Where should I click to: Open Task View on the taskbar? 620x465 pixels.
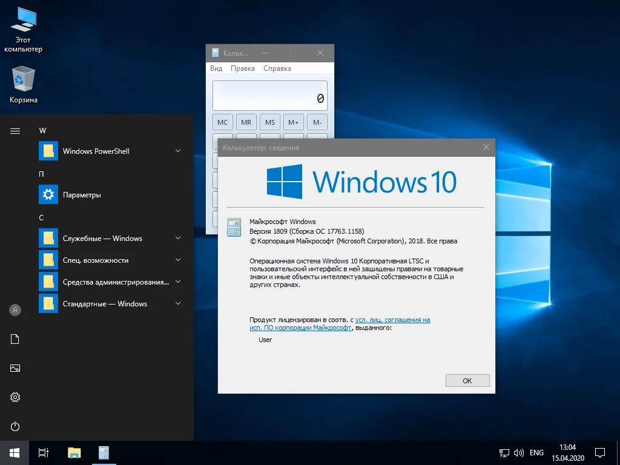point(44,453)
